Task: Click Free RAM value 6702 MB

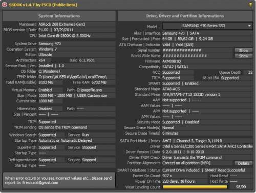Action: coord(99,82)
